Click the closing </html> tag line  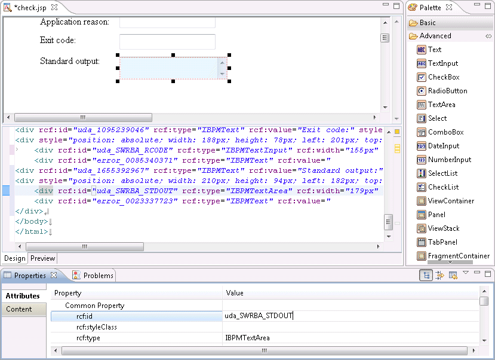32,231
